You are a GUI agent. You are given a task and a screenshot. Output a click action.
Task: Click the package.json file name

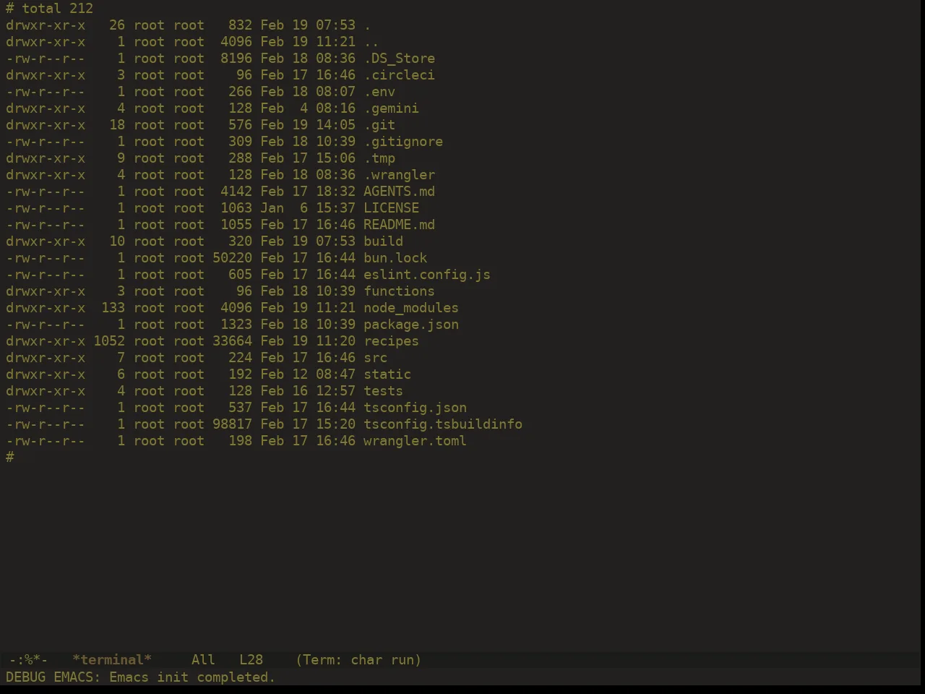tap(411, 325)
